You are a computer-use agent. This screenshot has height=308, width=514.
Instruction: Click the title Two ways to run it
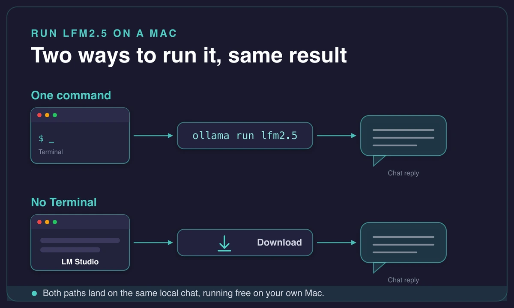(189, 55)
